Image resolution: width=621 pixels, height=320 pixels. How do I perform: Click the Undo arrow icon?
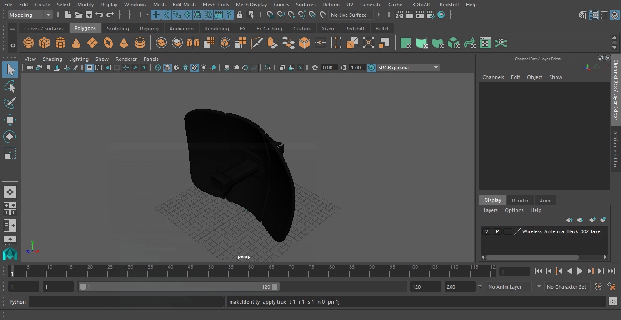point(100,15)
